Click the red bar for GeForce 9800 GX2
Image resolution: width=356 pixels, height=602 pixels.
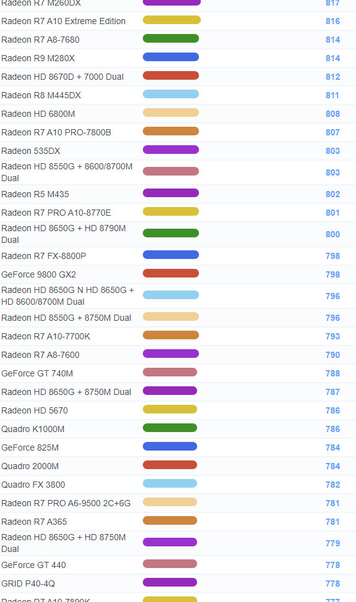click(171, 273)
